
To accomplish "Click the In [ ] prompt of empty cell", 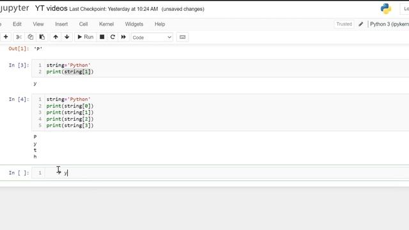I will coord(19,172).
